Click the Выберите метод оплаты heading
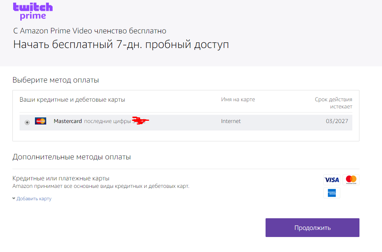 point(56,80)
